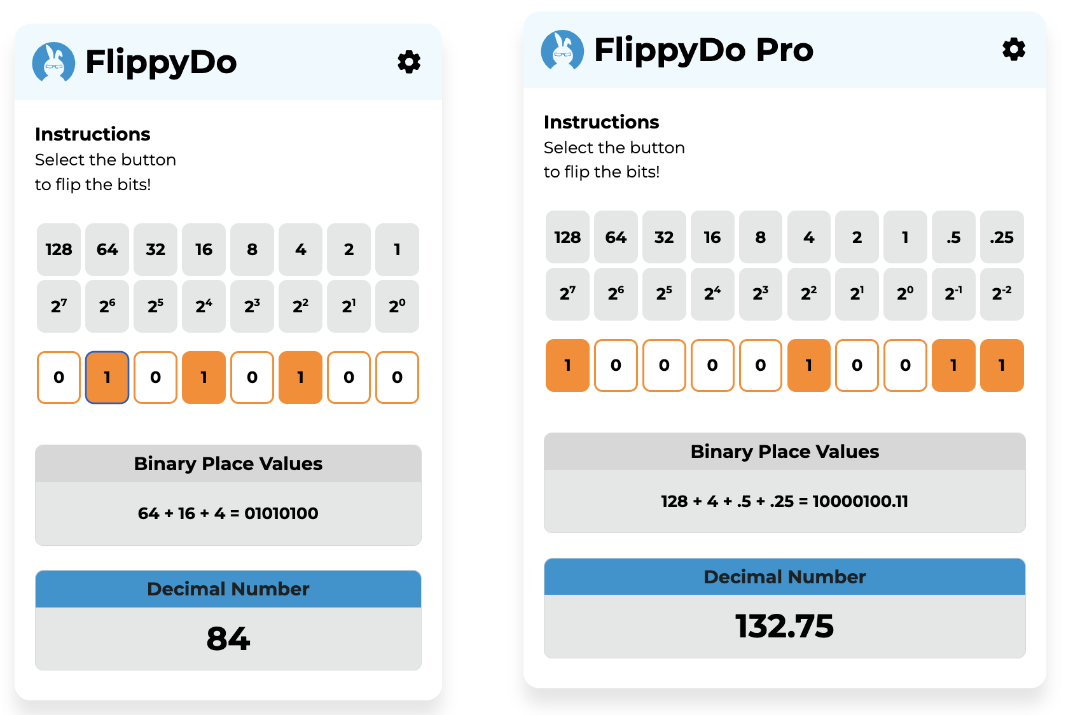The width and height of the screenshot is (1066, 715).
Task: Flip the 8 bit in FlippyDo
Action: (252, 377)
